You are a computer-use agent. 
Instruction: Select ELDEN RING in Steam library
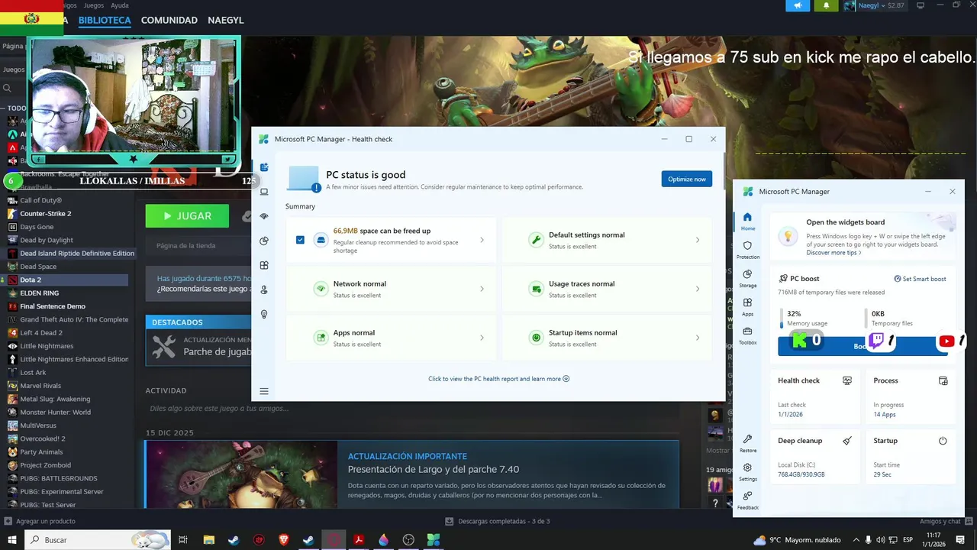39,293
